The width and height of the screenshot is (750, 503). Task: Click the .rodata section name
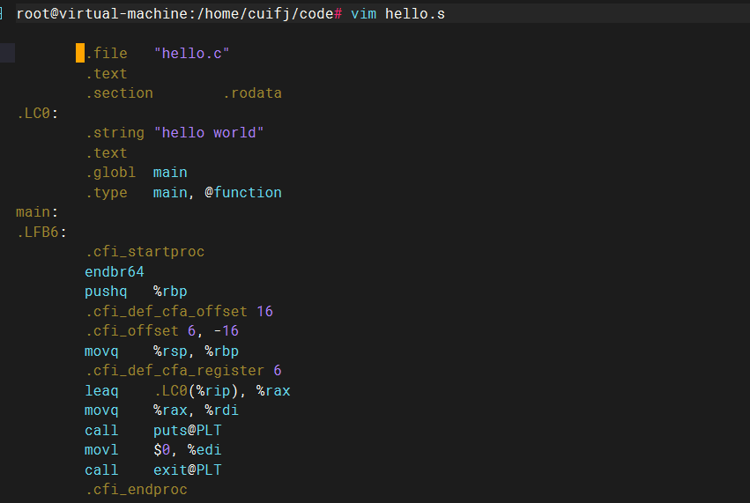(x=252, y=93)
